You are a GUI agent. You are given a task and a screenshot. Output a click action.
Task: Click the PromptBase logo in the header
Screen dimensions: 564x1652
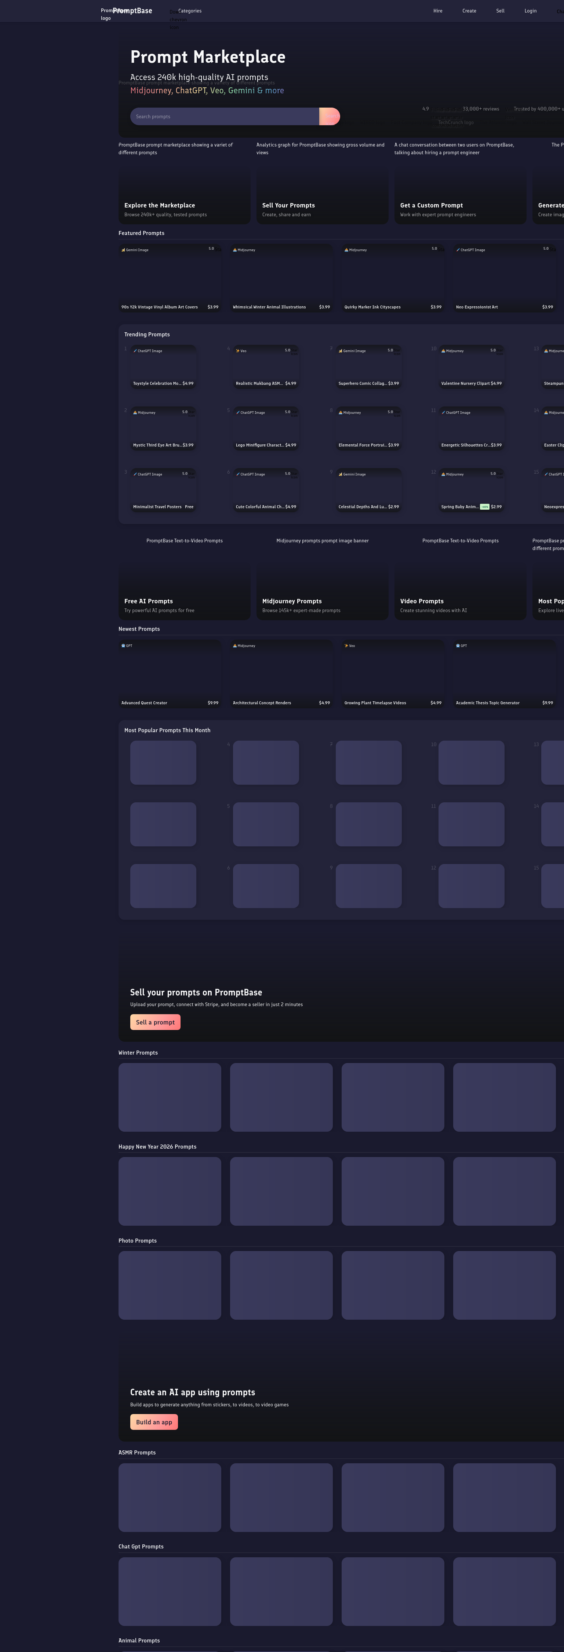132,11
